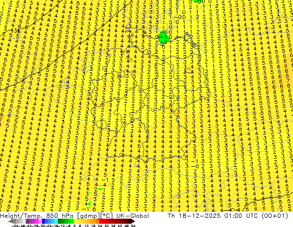Click the bright yellow legend swatch above 0
The height and width of the screenshot is (227, 293).
(x=75, y=221)
